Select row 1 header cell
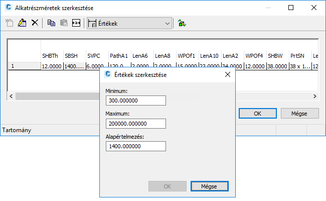The image size is (326, 201). [x=25, y=66]
